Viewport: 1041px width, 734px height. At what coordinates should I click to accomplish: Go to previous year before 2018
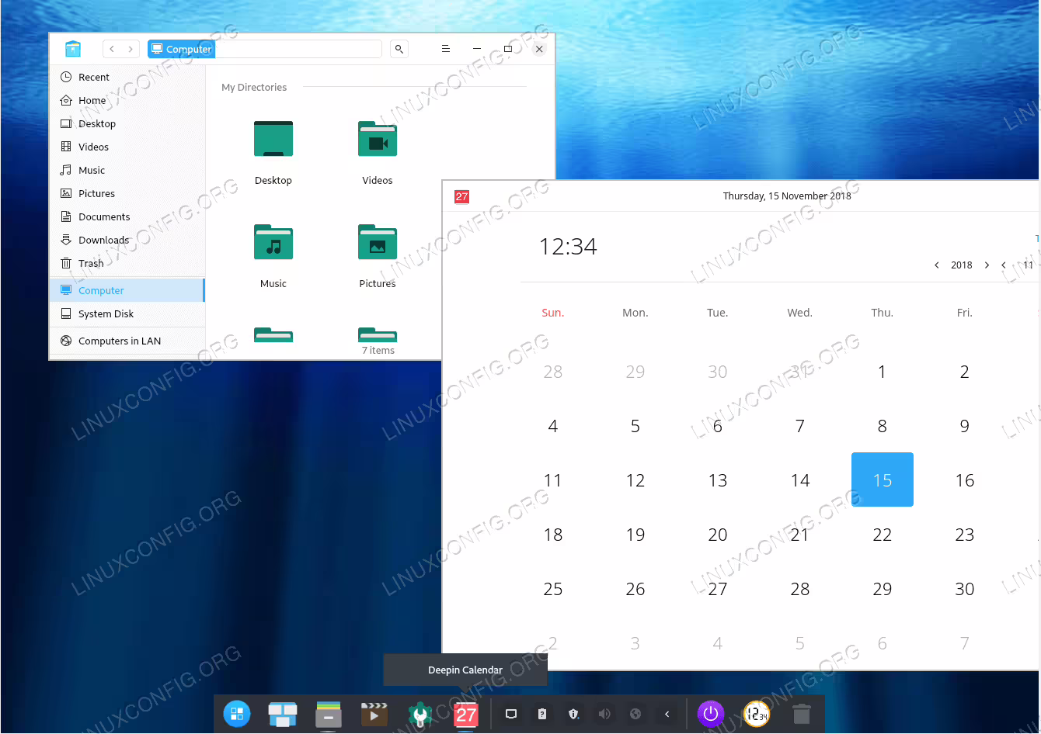937,265
